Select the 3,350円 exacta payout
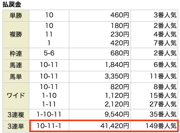The height and width of the screenshot is (133, 180). [117, 76]
